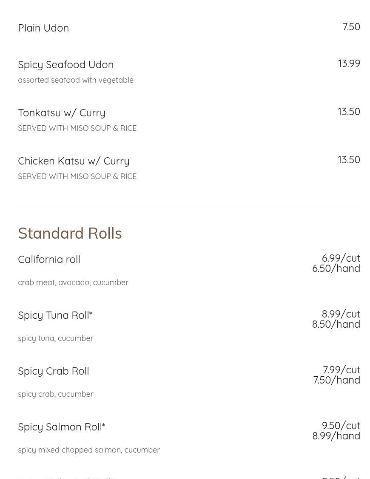Screen dimensions: 370x479
Task: Click the 8.50/hand price for Spicy Tuna Roll
Action: click(336, 324)
